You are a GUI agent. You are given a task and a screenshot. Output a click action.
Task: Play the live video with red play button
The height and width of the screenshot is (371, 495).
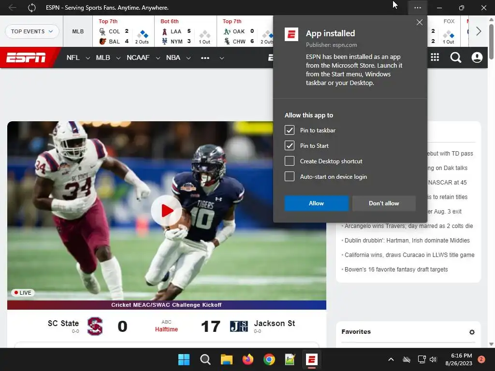pyautogui.click(x=166, y=211)
